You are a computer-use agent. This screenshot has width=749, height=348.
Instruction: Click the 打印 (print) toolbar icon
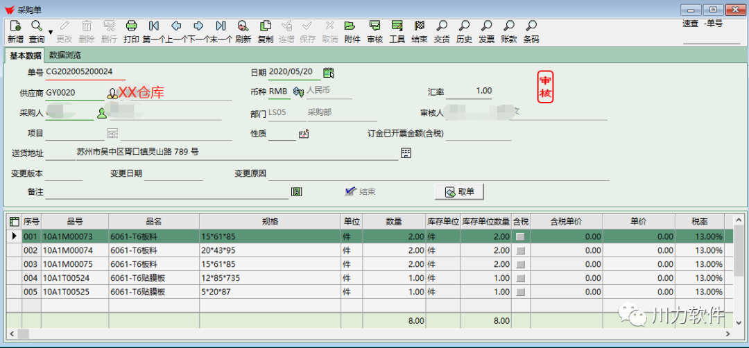pos(131,31)
